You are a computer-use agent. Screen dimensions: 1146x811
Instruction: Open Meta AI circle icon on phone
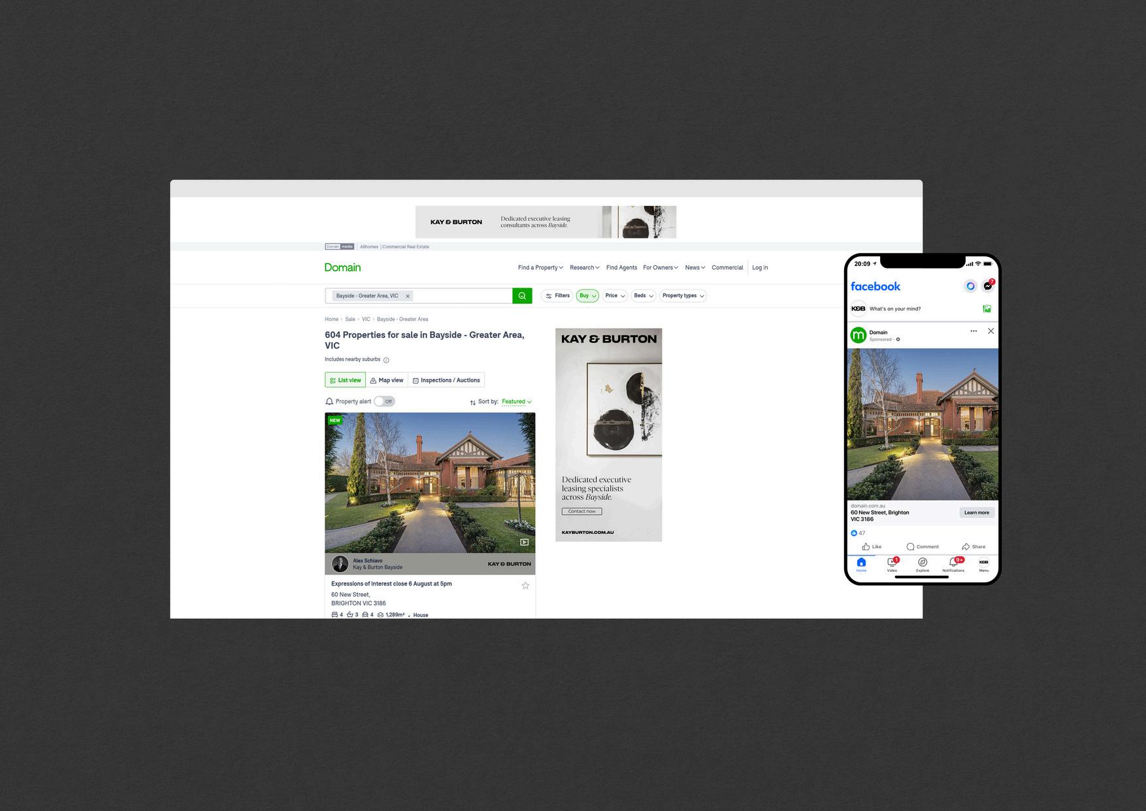(970, 286)
